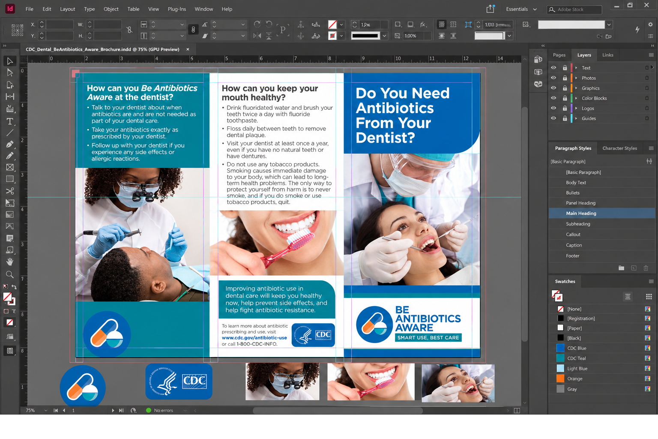
Task: Select the Pen tool
Action: pyautogui.click(x=10, y=144)
